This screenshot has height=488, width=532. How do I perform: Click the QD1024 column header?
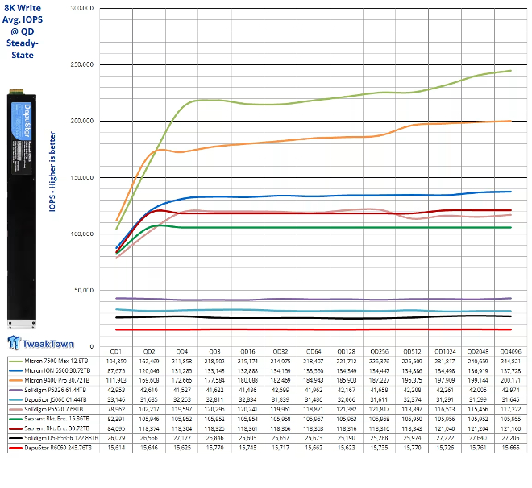pyautogui.click(x=445, y=352)
